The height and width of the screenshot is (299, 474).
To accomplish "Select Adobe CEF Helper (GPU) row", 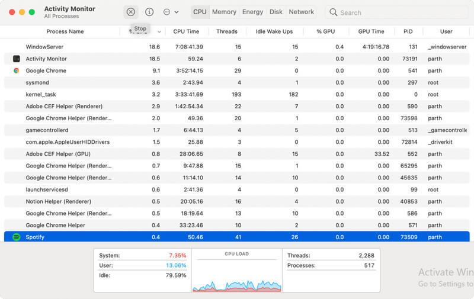I will click(236, 154).
